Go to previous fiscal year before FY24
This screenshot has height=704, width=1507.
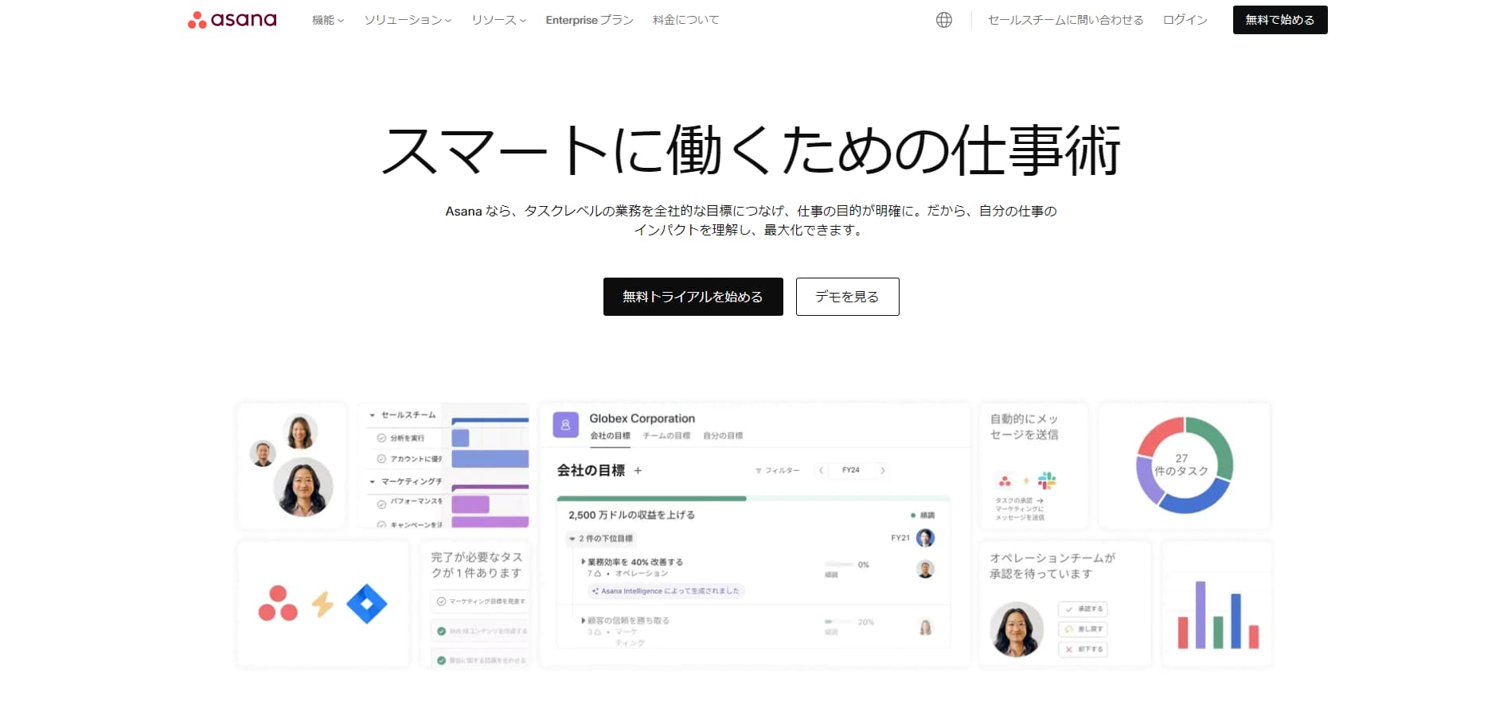point(821,470)
